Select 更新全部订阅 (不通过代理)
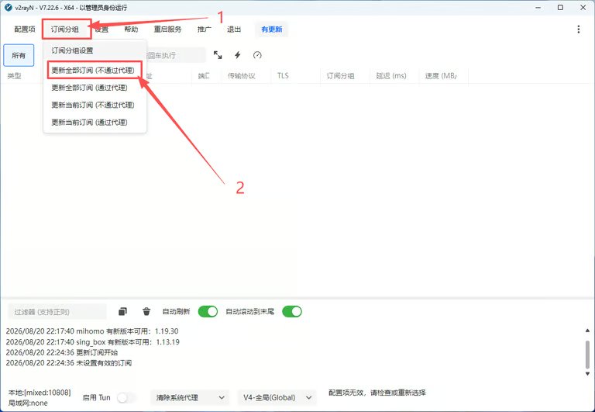 (x=95, y=71)
